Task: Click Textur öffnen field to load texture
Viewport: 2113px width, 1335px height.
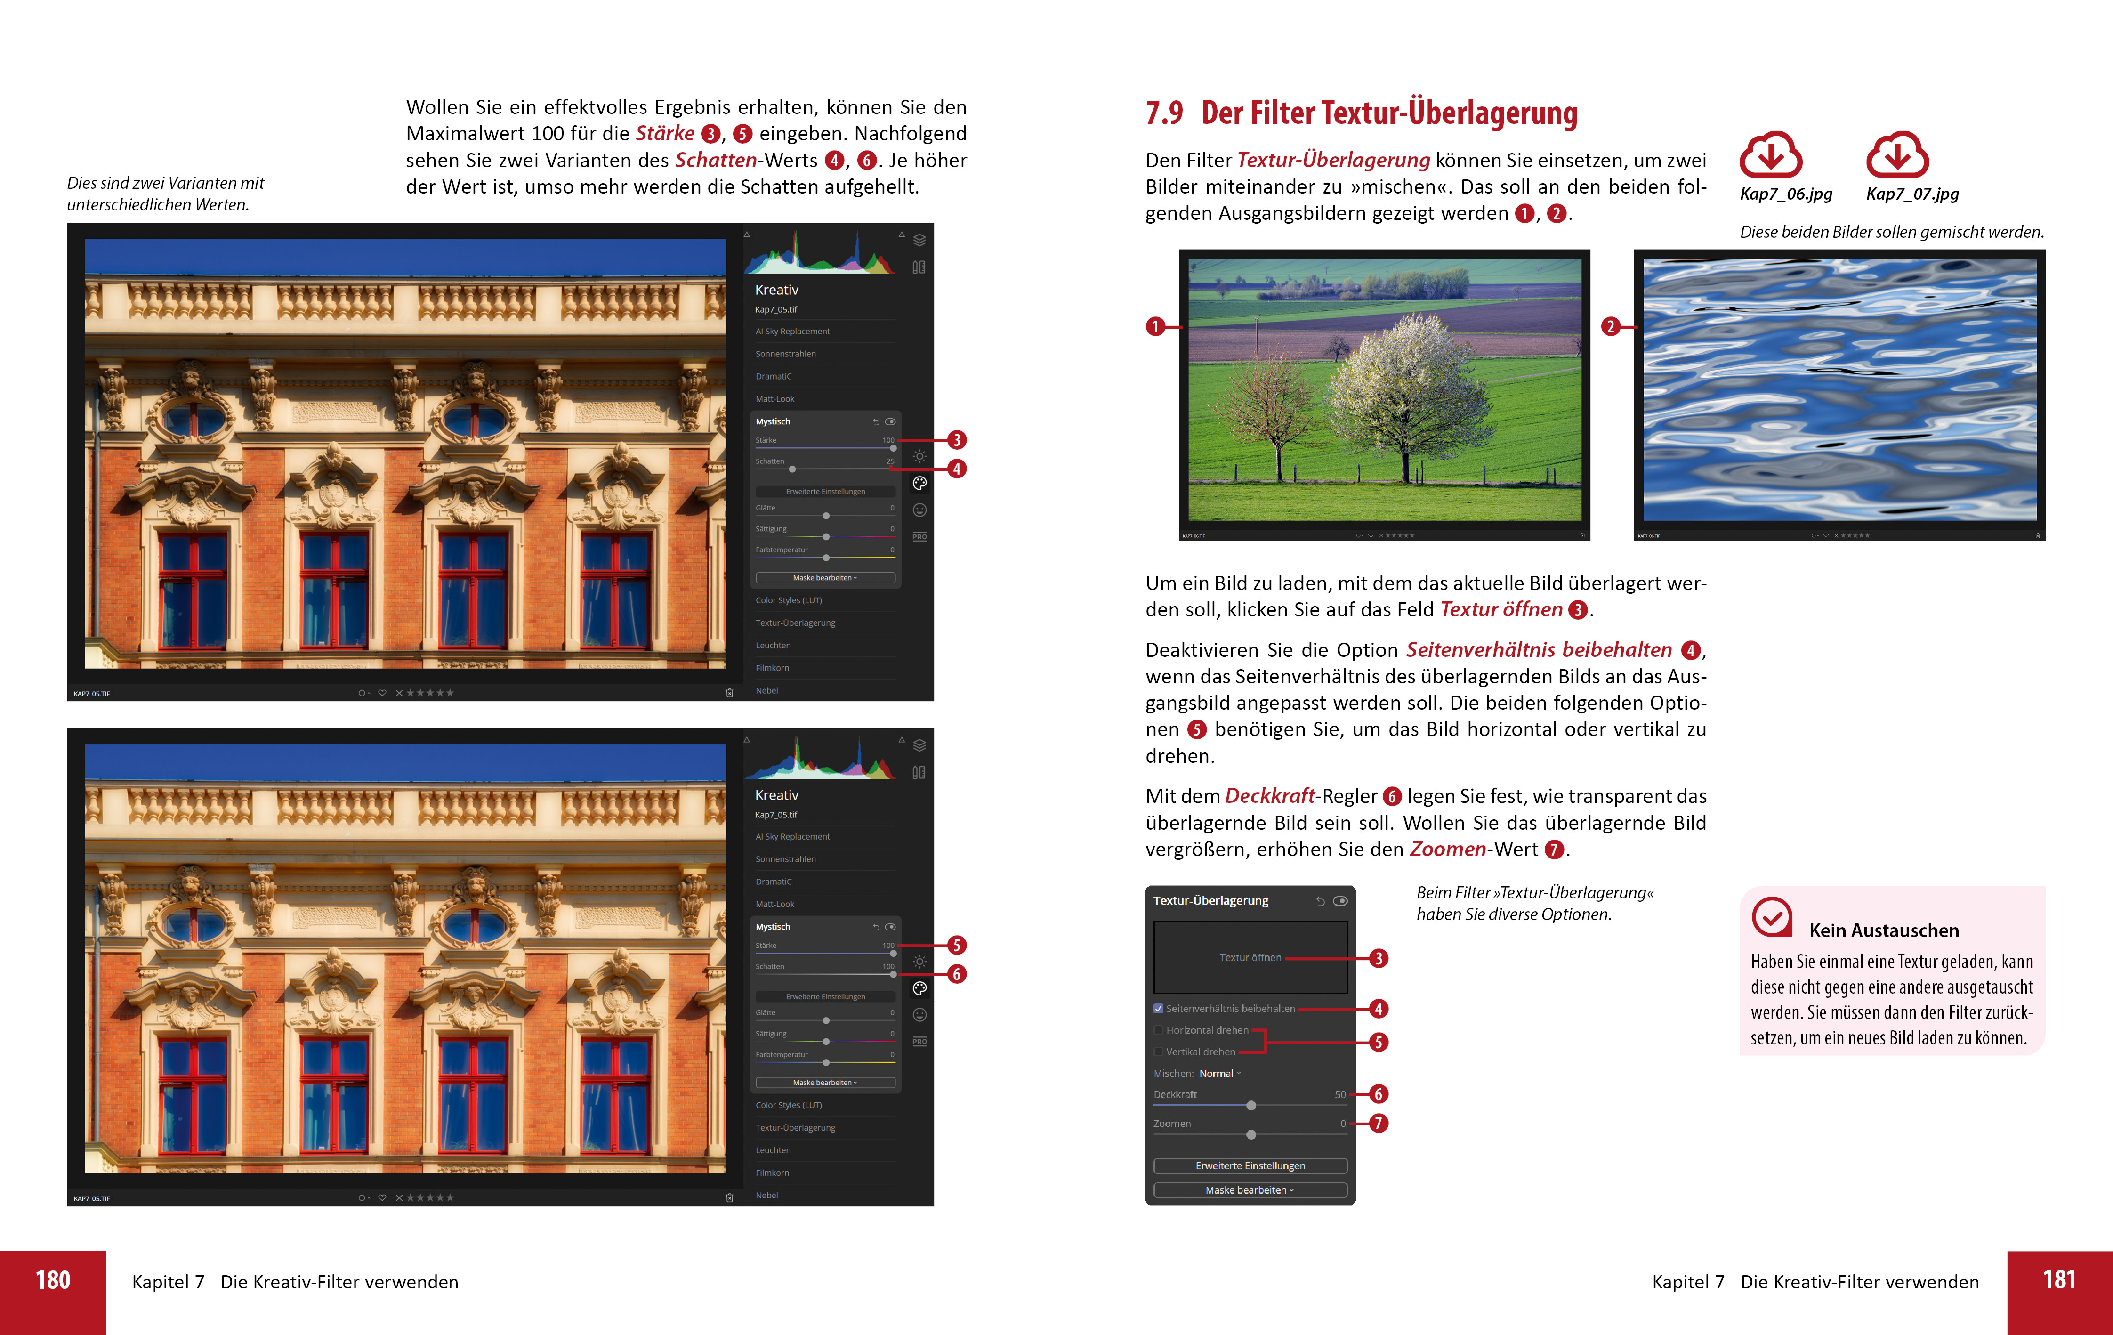Action: point(1250,958)
